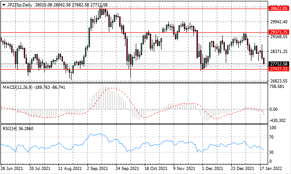Click the 18 Oct 2021 date label
This screenshot has width=291, height=174.
pyautogui.click(x=156, y=169)
